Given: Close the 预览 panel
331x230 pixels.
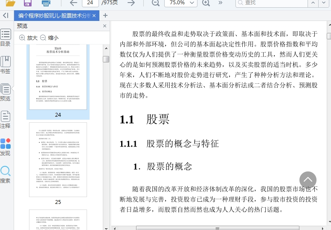Looking at the screenshot, I should [105, 26].
